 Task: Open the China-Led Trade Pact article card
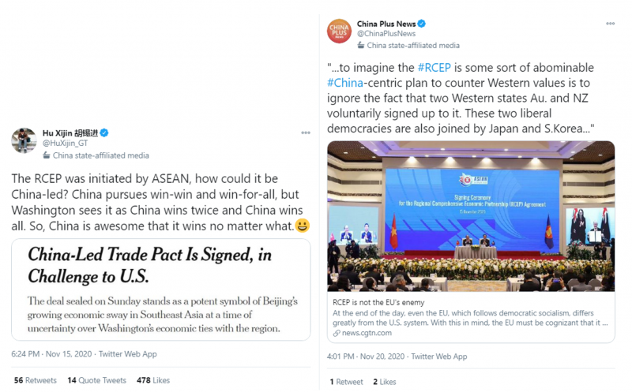[x=161, y=289]
